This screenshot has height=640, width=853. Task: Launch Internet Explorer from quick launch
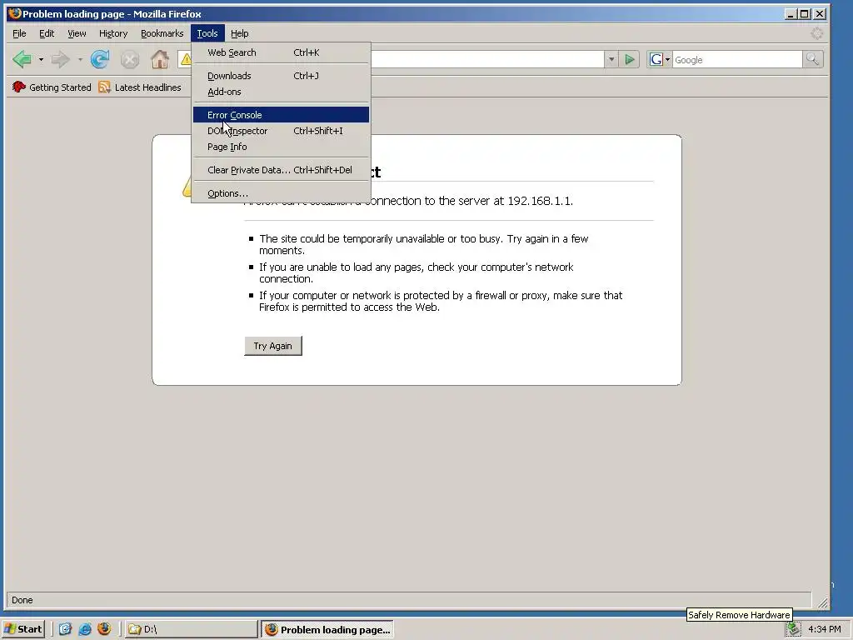pyautogui.click(x=85, y=629)
